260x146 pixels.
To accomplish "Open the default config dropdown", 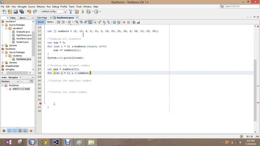I will coord(54,11).
